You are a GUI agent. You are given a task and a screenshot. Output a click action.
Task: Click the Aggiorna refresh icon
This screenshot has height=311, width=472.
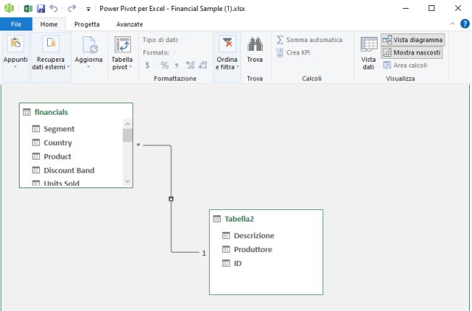point(89,45)
